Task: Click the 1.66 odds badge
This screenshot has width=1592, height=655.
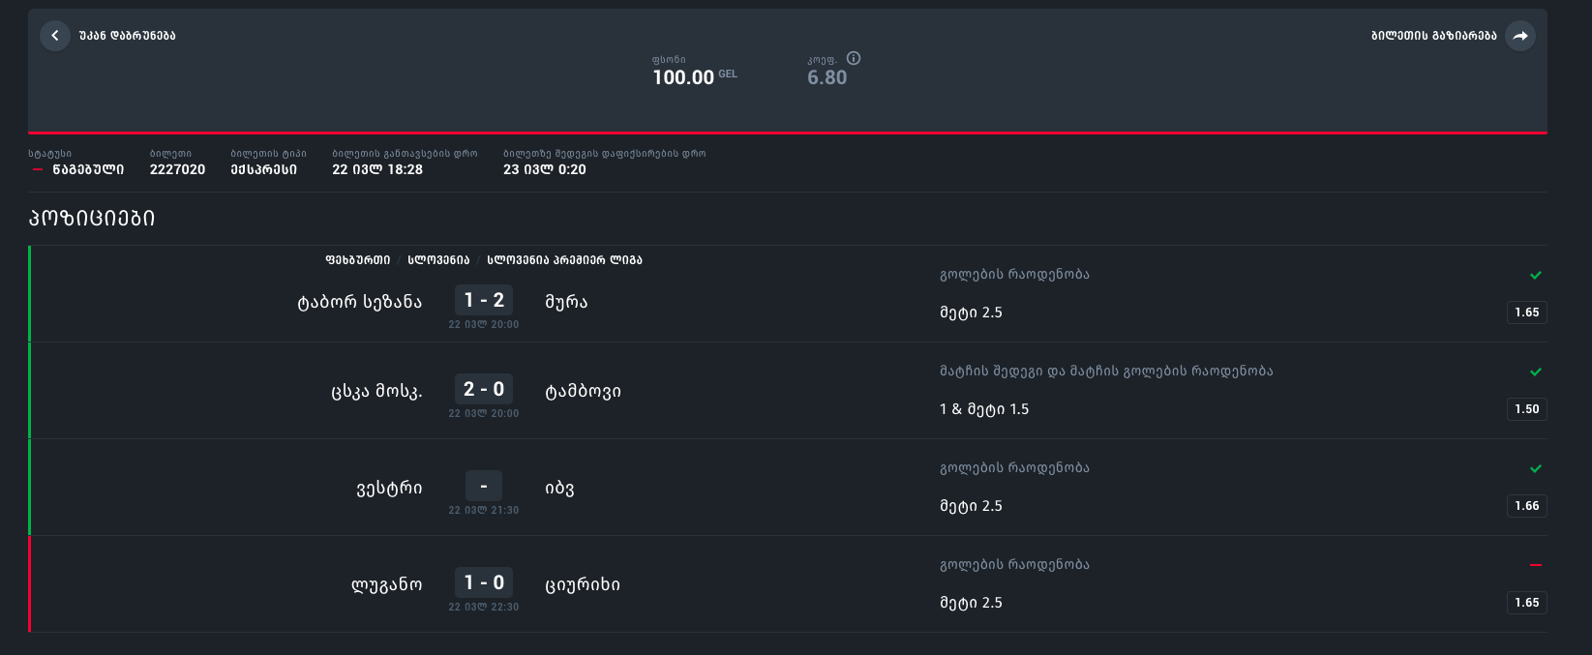Action: [1526, 506]
